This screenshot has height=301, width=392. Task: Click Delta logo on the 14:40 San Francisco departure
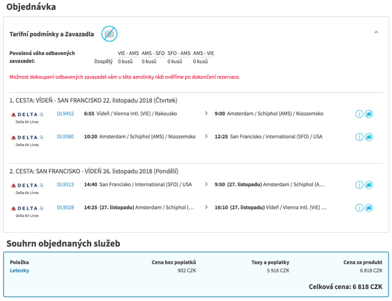tap(27, 185)
